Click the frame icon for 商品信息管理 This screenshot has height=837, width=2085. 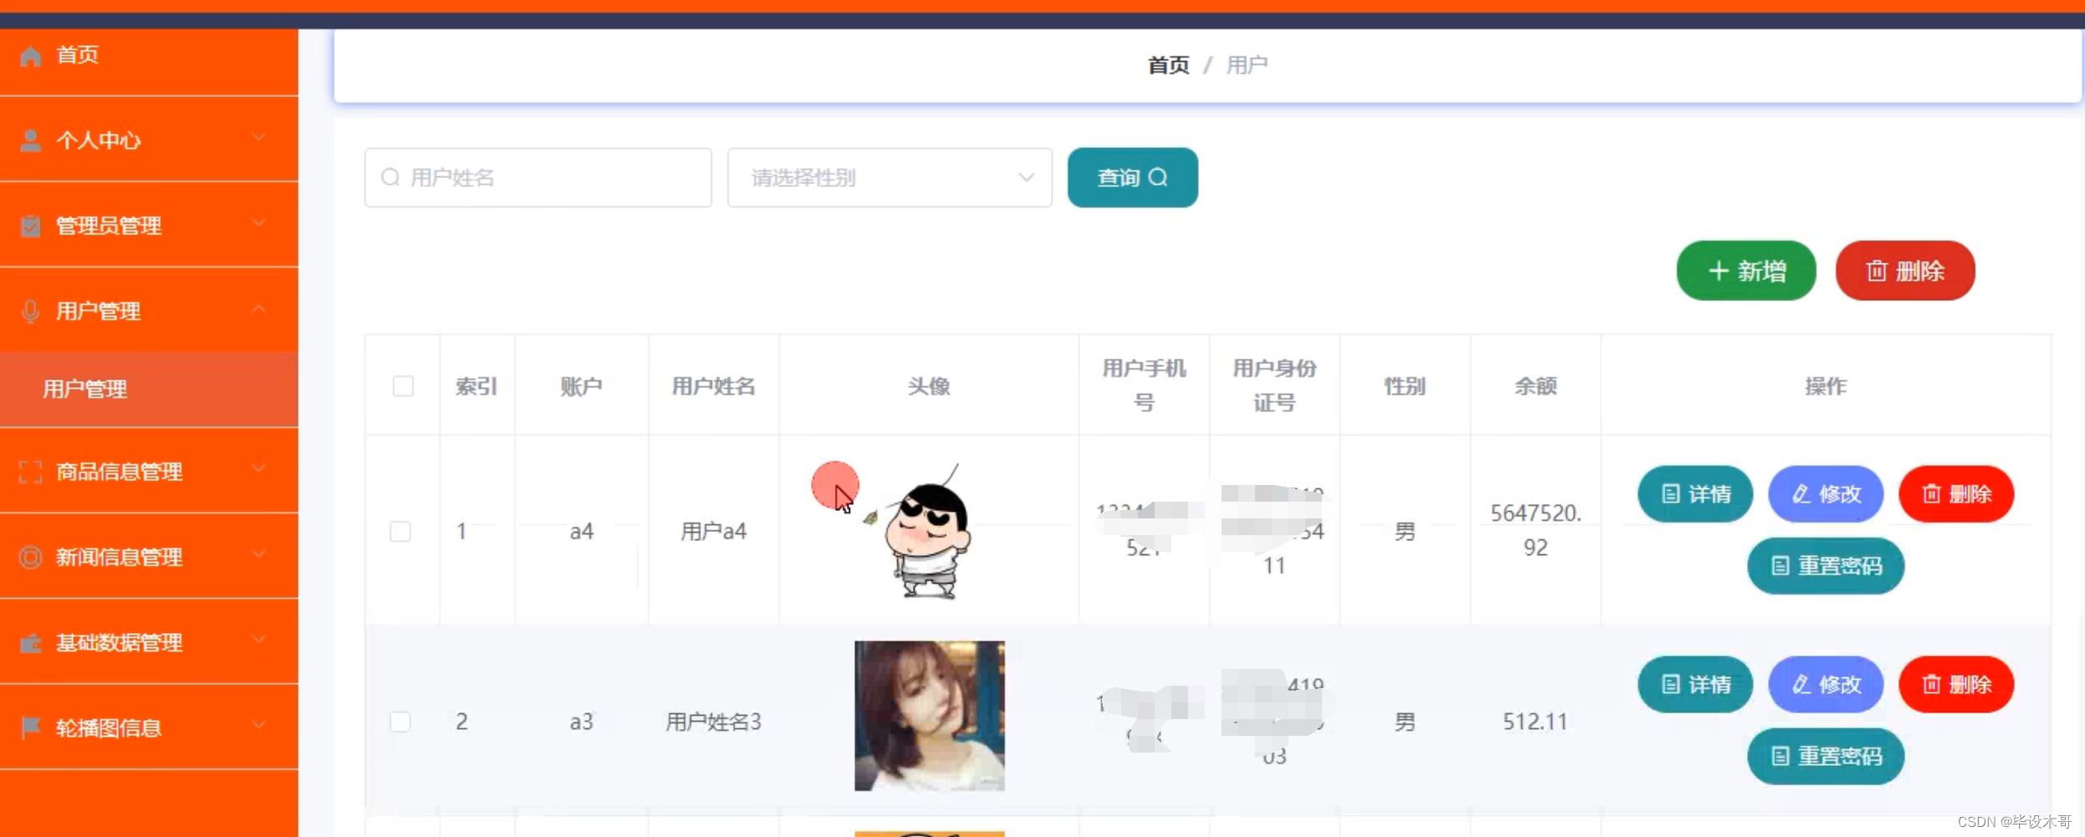click(x=31, y=472)
